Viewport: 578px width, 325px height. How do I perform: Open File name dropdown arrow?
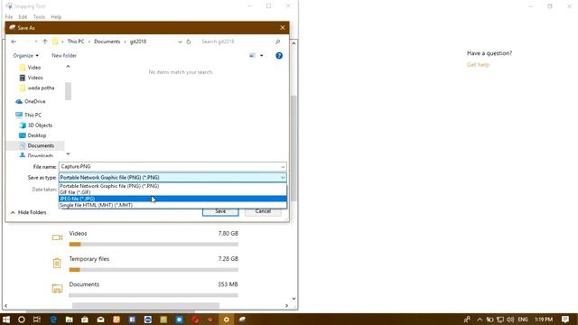[283, 167]
